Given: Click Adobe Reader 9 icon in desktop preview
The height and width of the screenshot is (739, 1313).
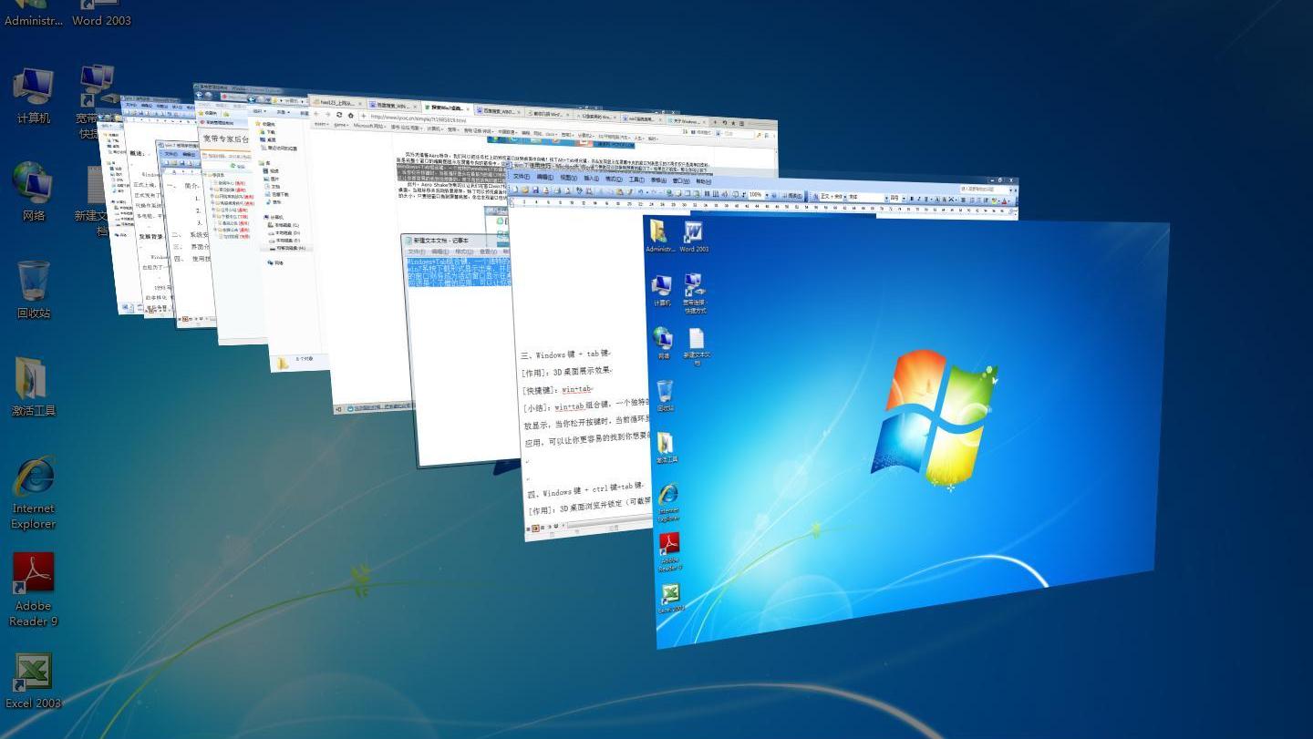Looking at the screenshot, I should tap(669, 553).
